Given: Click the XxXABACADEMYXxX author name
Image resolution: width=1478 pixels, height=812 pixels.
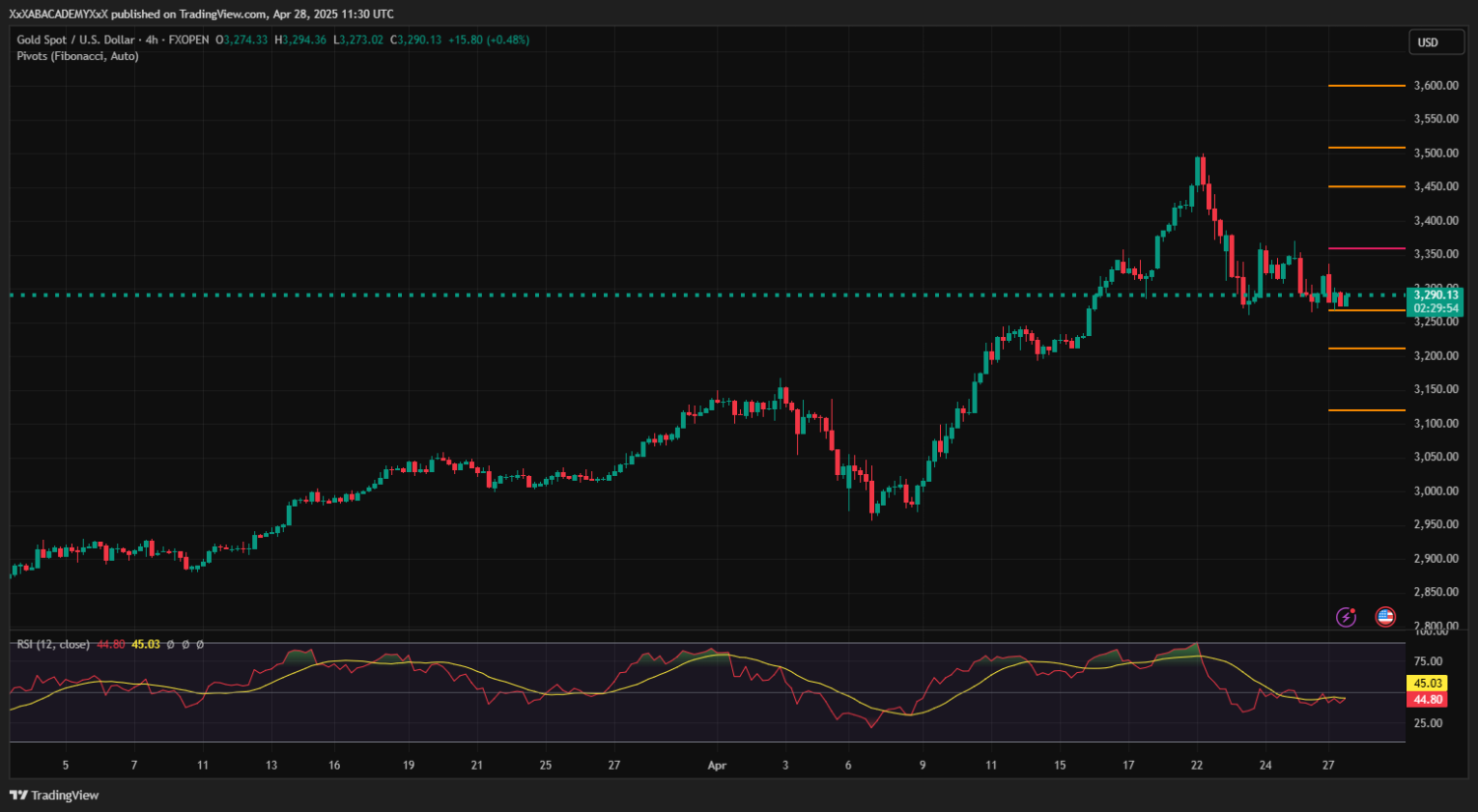Looking at the screenshot, I should click(x=58, y=14).
